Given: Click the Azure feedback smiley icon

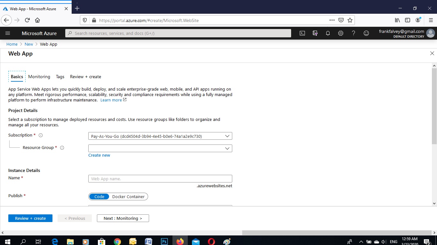Looking at the screenshot, I should coord(366,33).
